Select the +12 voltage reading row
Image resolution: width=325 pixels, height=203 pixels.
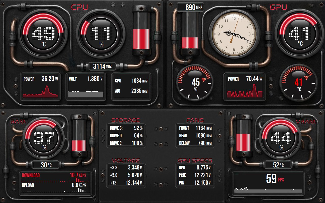click(126, 183)
